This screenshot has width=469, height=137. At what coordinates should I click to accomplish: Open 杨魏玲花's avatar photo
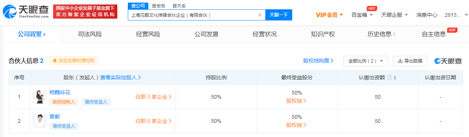click(40, 97)
